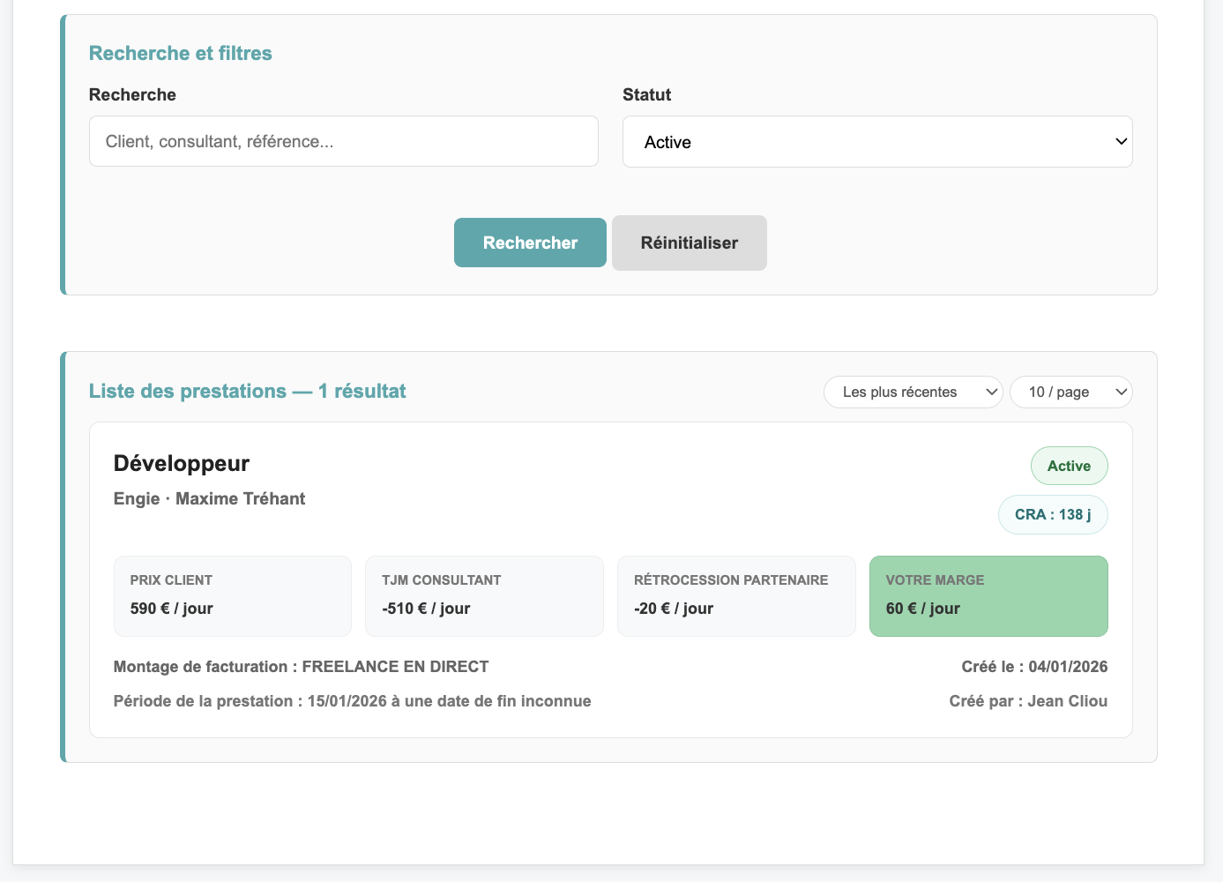1223x882 pixels.
Task: Select the Prix Client 590 € tile
Action: (x=233, y=596)
